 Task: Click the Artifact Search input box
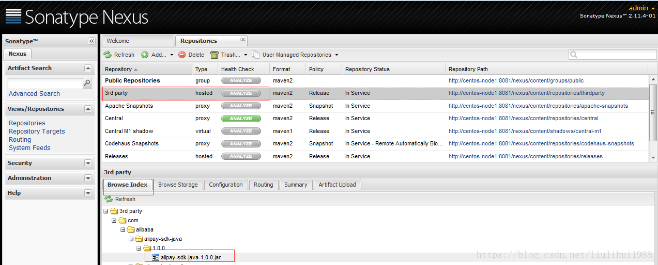coord(45,83)
